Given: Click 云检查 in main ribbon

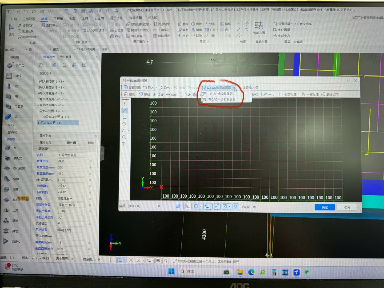Looking at the screenshot, I should coord(117,30).
